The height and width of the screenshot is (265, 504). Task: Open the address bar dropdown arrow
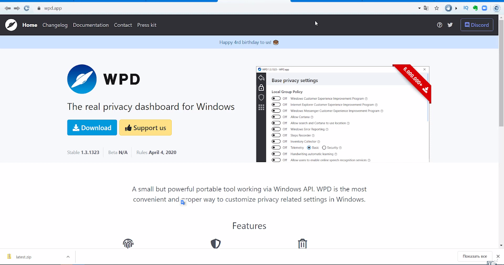(419, 8)
